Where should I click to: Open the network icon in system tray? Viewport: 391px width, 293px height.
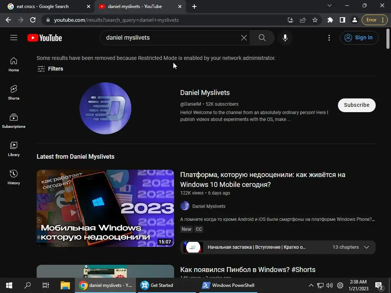point(320,285)
